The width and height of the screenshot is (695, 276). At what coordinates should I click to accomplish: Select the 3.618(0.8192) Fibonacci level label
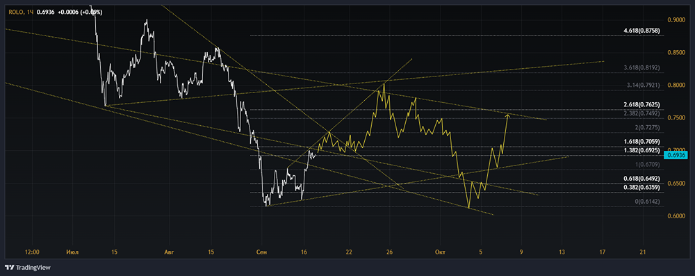(x=641, y=68)
